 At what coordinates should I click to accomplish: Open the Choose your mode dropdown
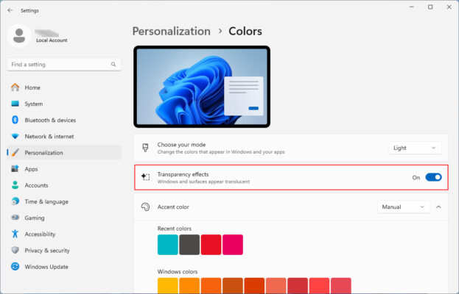415,148
